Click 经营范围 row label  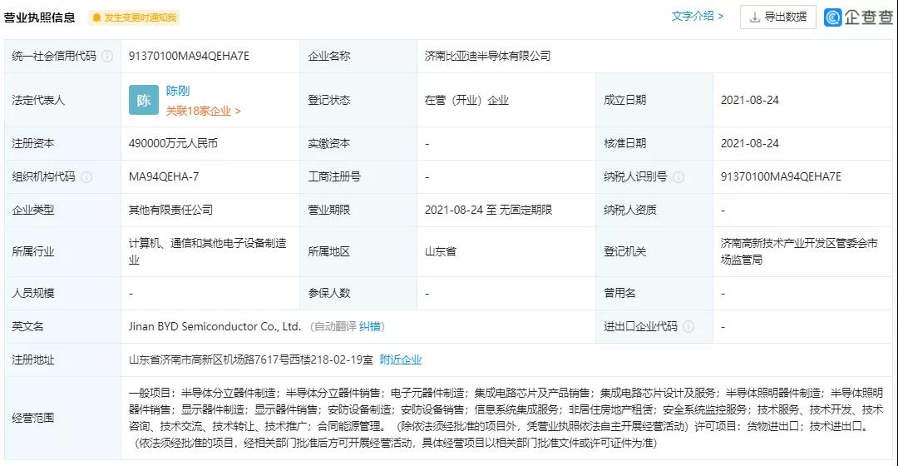pyautogui.click(x=32, y=419)
